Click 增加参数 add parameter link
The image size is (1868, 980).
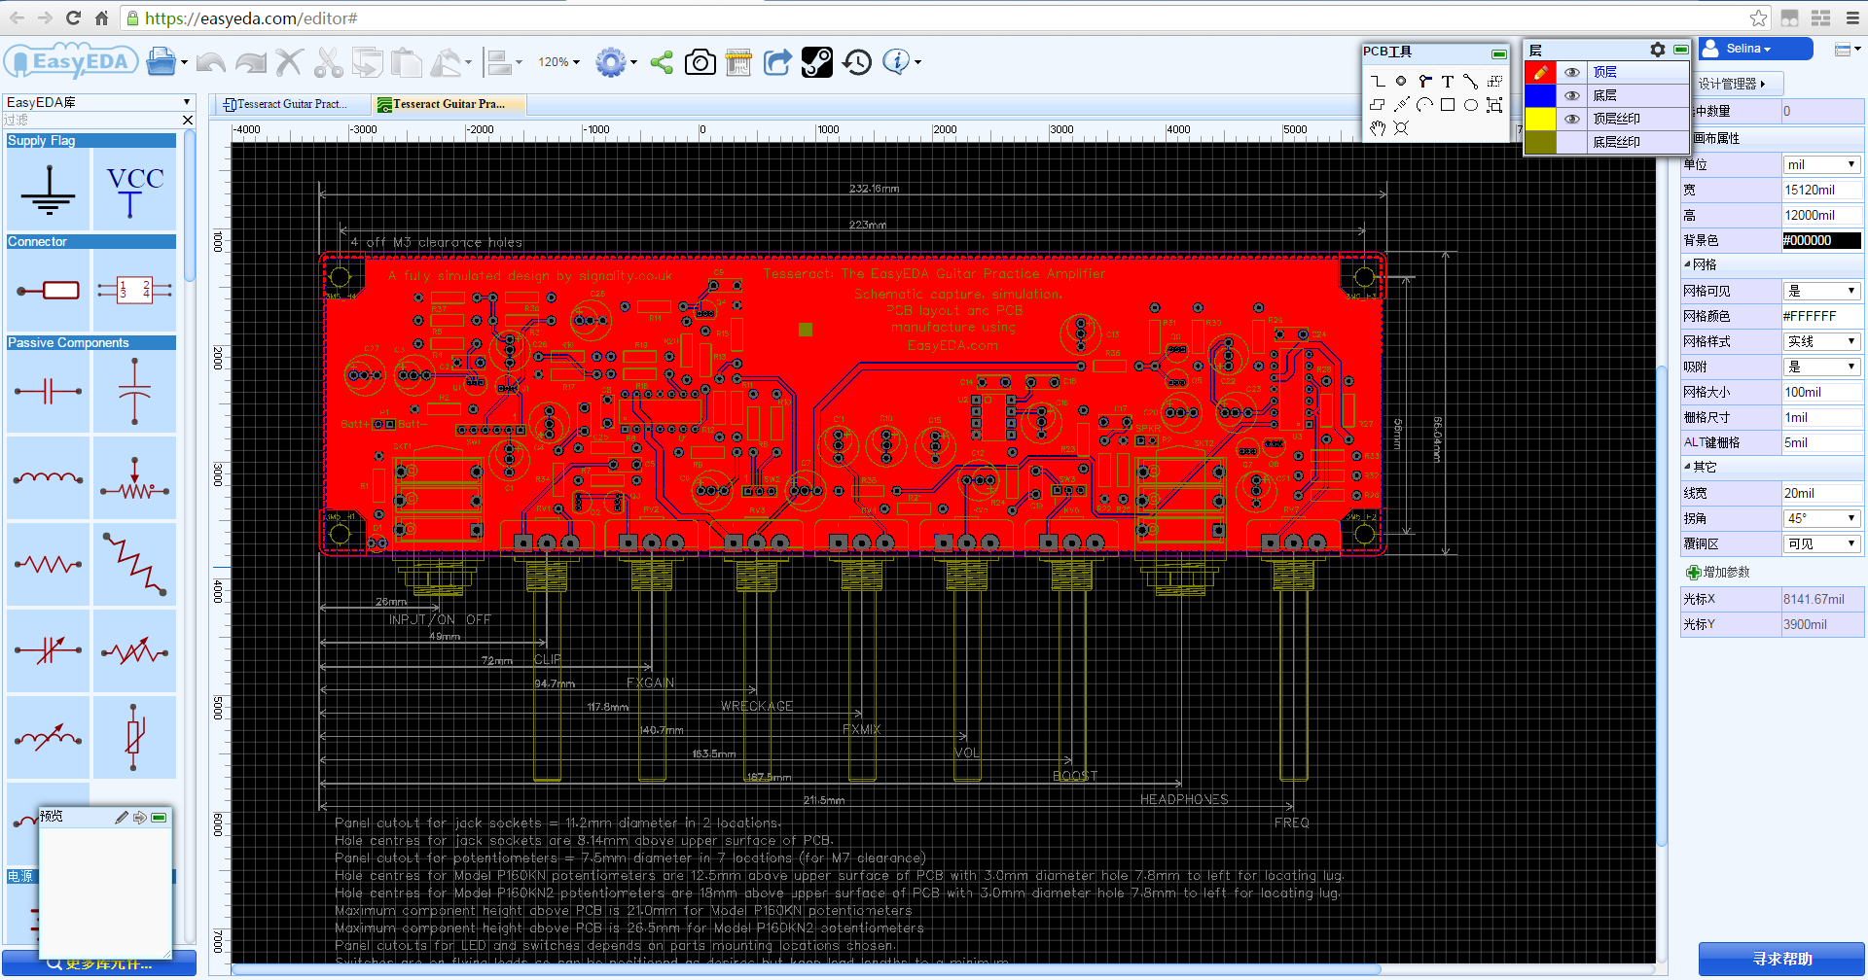[1725, 573]
